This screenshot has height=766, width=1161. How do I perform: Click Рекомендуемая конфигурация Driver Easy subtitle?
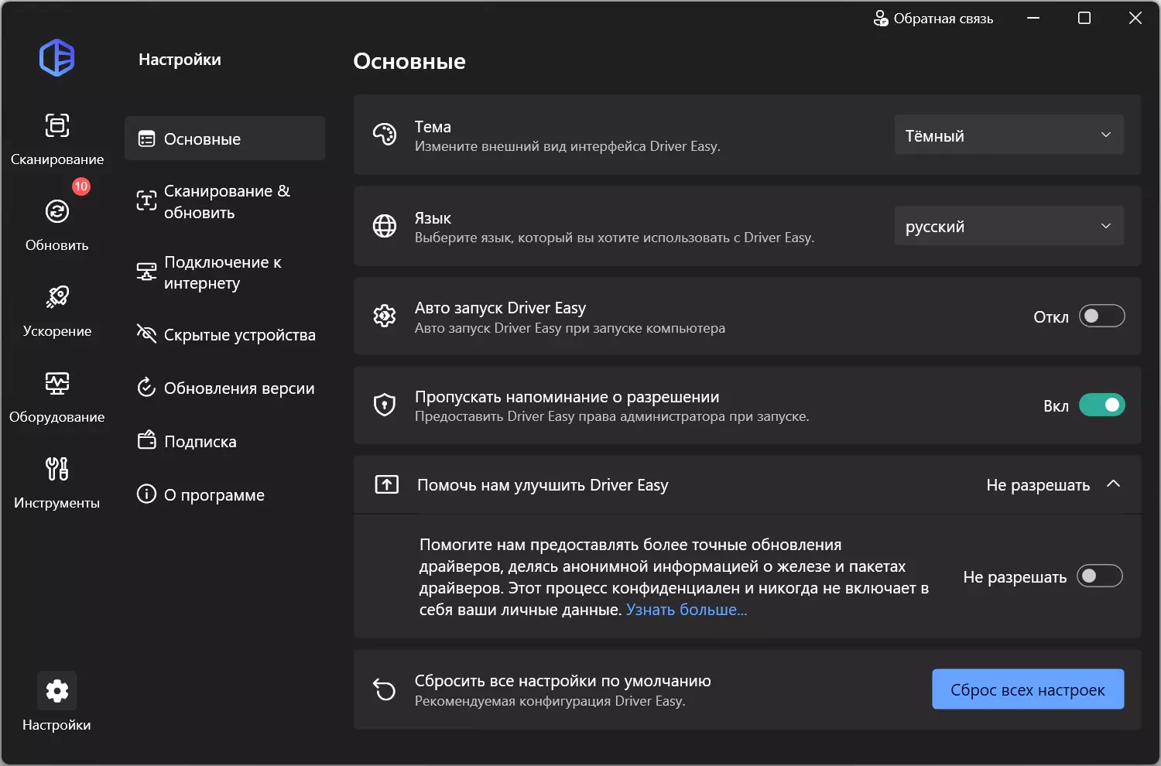(550, 701)
